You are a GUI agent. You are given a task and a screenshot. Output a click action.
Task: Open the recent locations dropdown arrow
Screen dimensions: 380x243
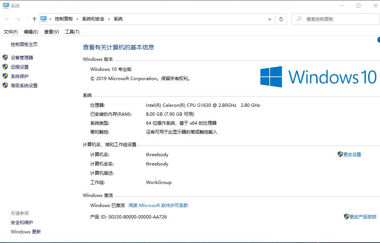(27, 19)
